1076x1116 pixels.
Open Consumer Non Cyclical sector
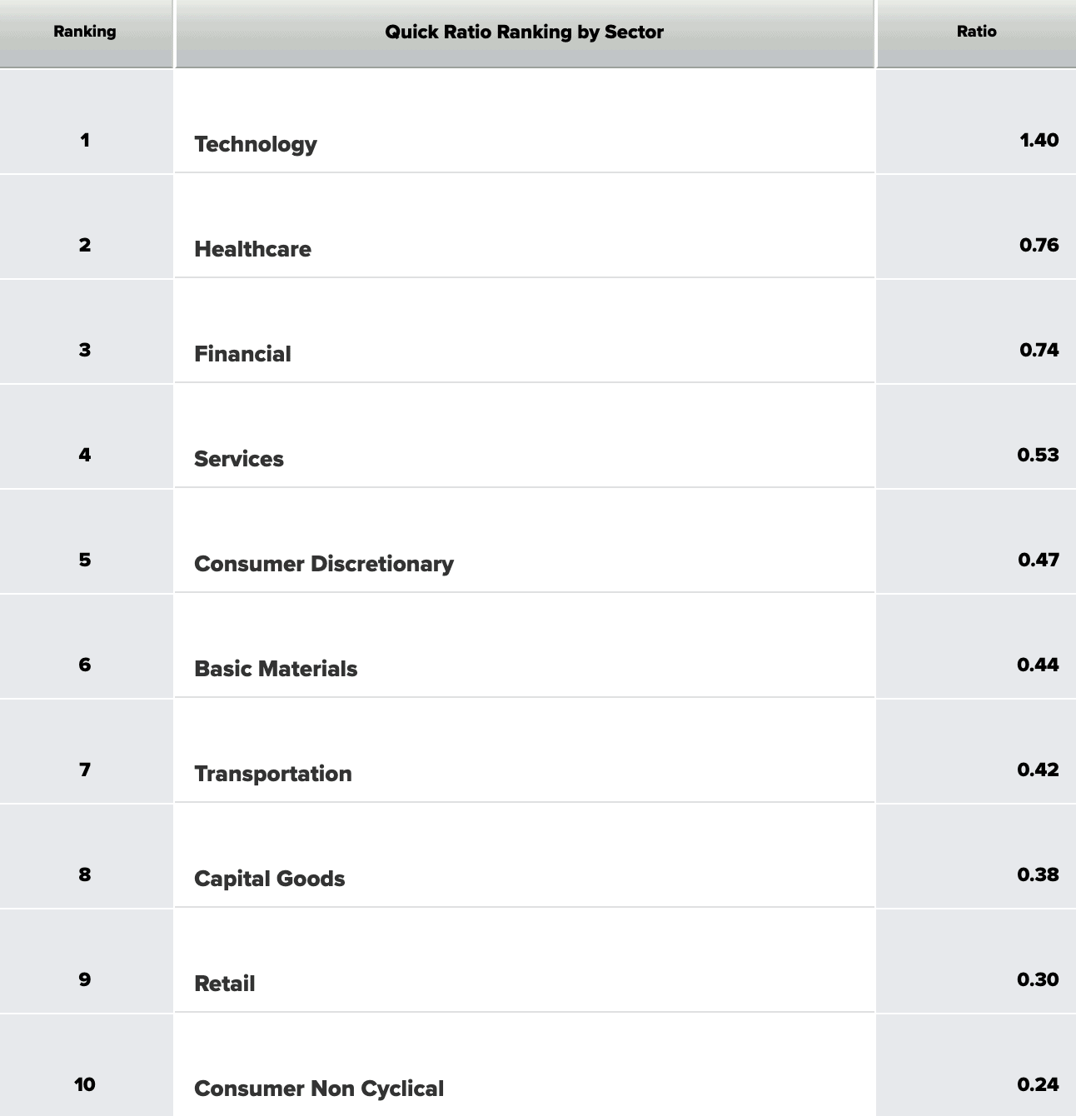[x=319, y=1089]
